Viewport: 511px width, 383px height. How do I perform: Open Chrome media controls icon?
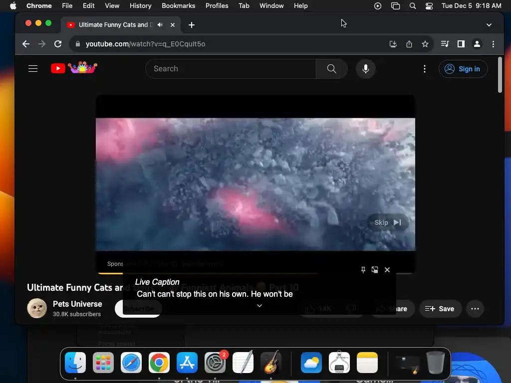pyautogui.click(x=445, y=44)
